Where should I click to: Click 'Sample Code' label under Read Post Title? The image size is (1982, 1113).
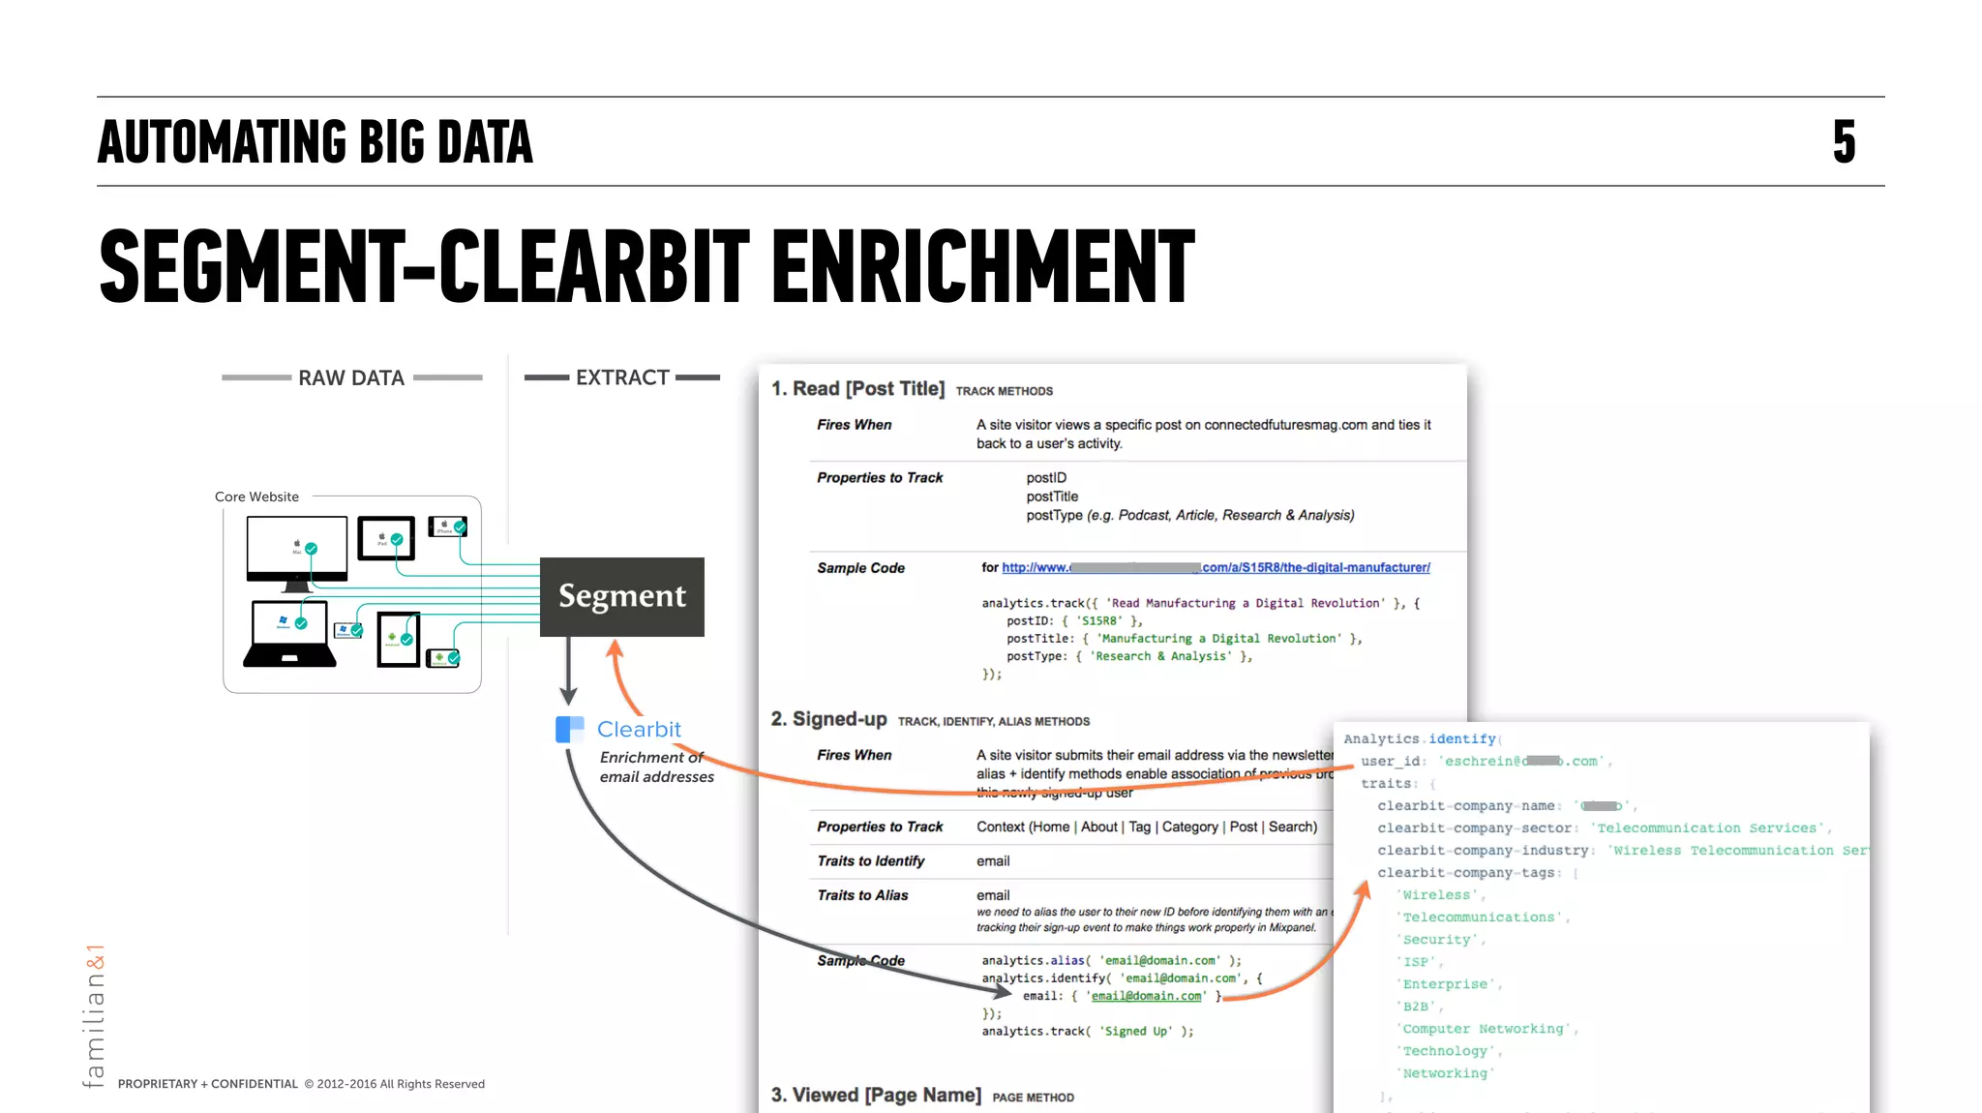860,568
